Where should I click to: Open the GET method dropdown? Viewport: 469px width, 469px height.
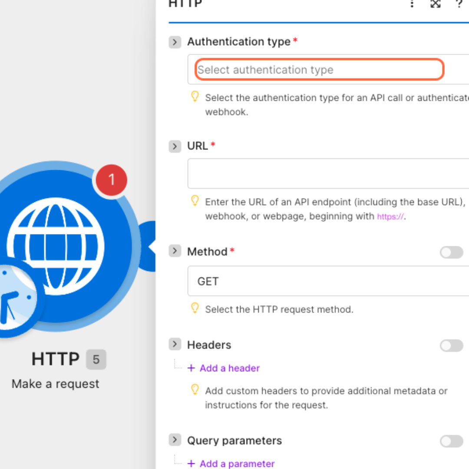click(328, 281)
